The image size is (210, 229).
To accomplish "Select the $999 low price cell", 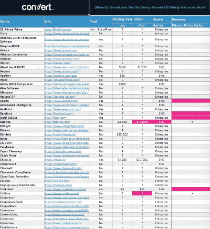I will point(122,84).
